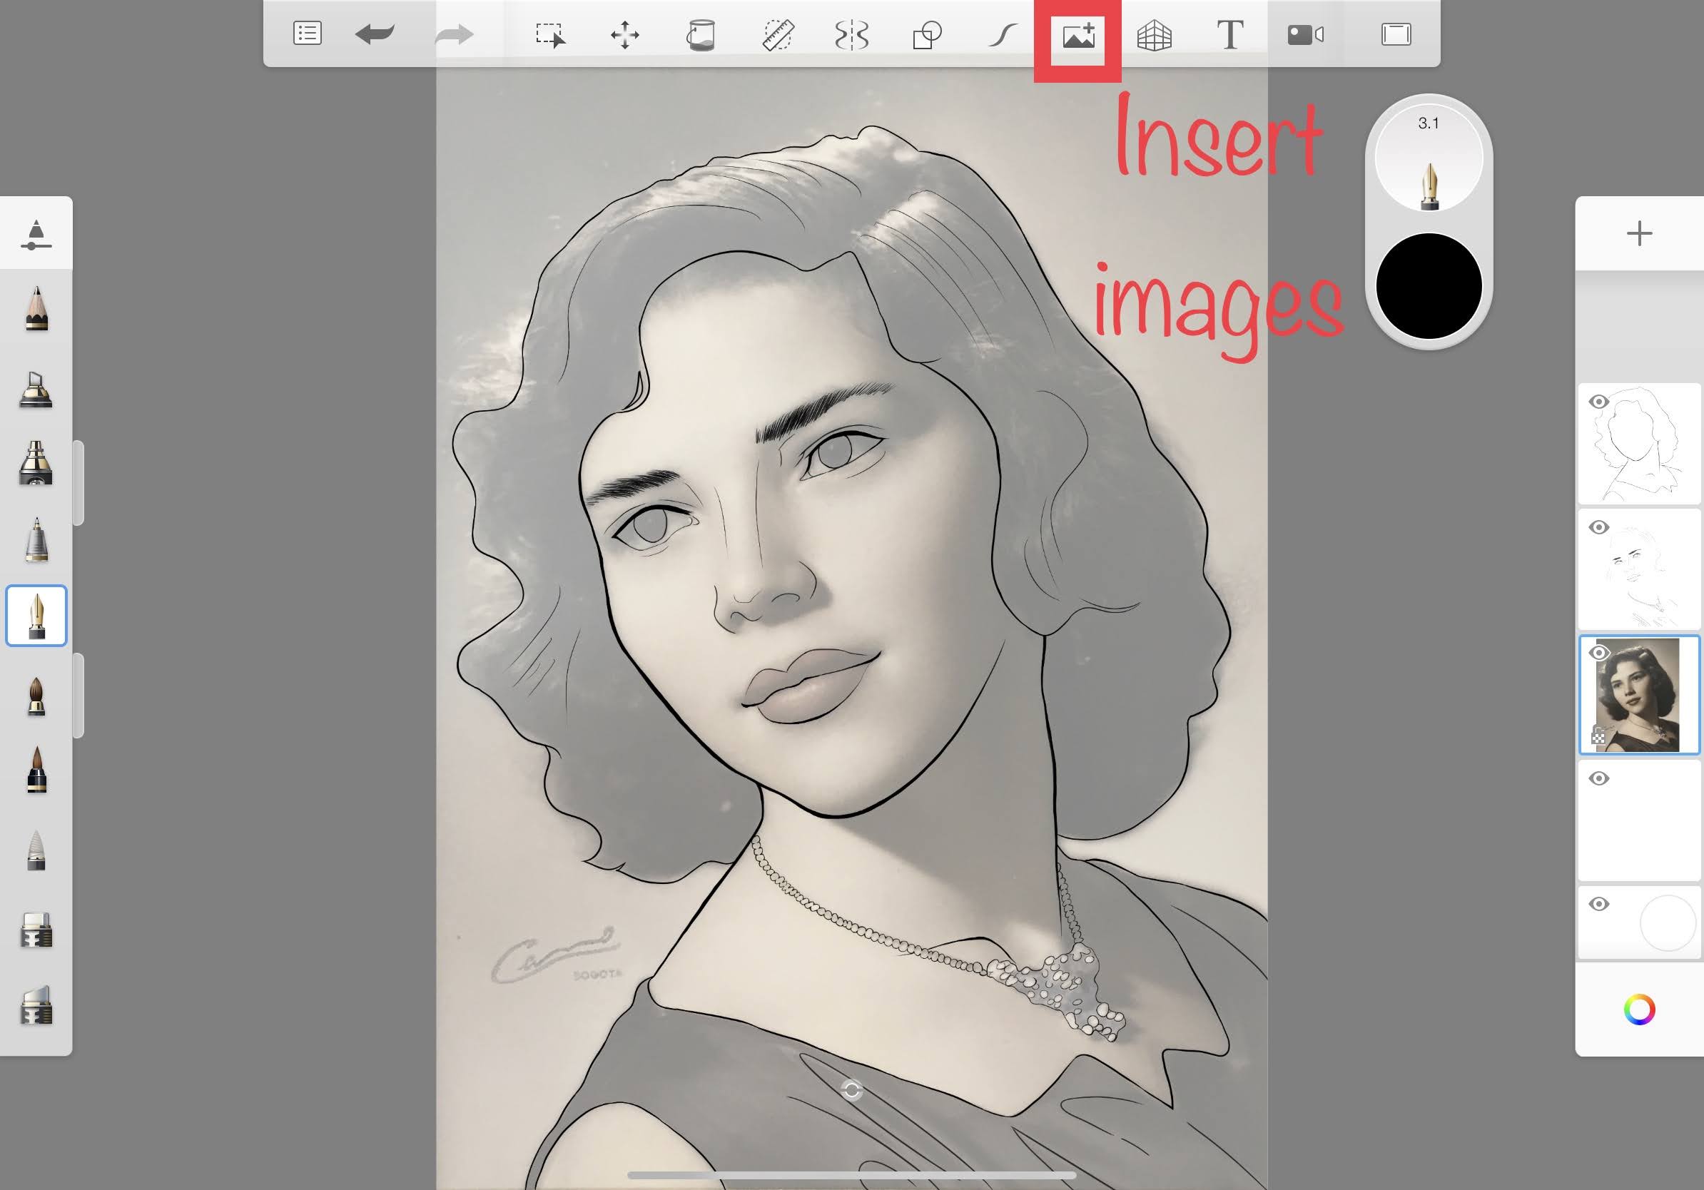This screenshot has width=1704, height=1190.
Task: Undo the last stroke
Action: click(x=376, y=34)
